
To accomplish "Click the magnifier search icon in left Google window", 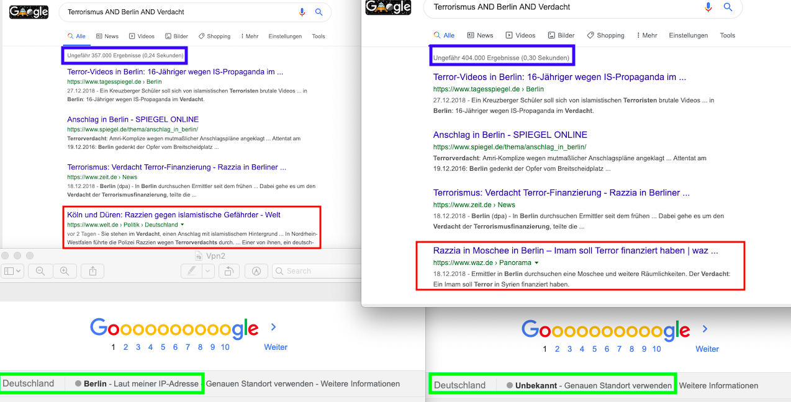I will point(319,12).
